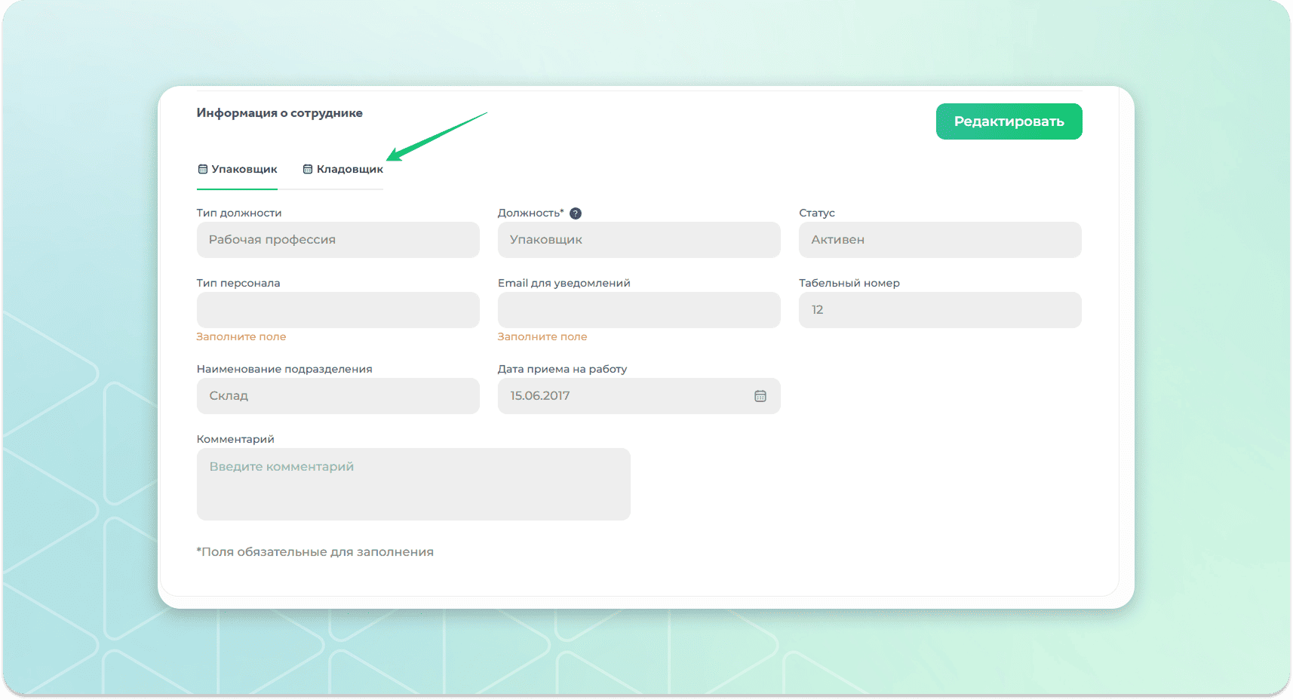Open the Тип должности field

(337, 240)
